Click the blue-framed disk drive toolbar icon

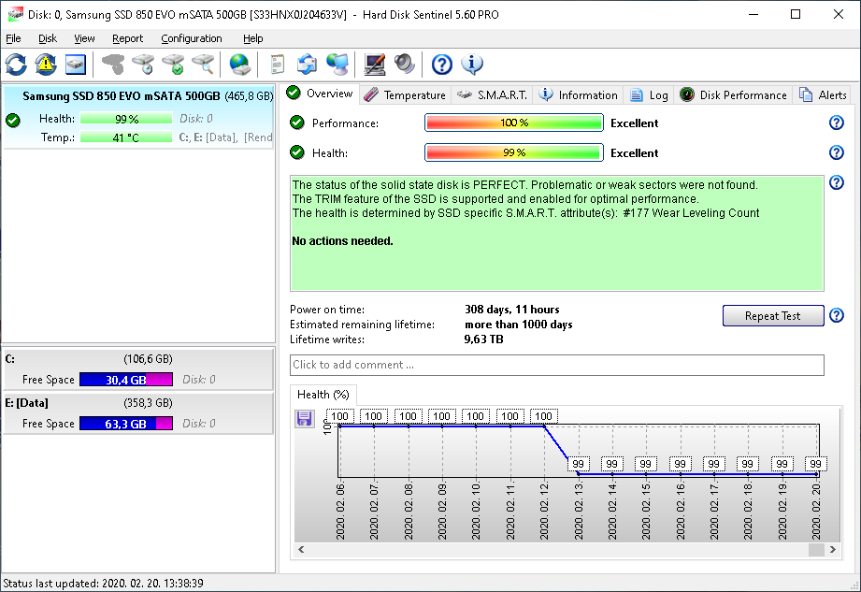coord(75,65)
